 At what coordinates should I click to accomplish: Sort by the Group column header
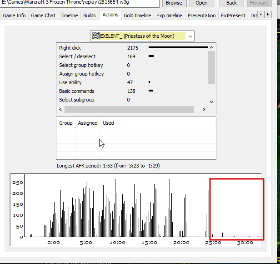click(x=66, y=123)
